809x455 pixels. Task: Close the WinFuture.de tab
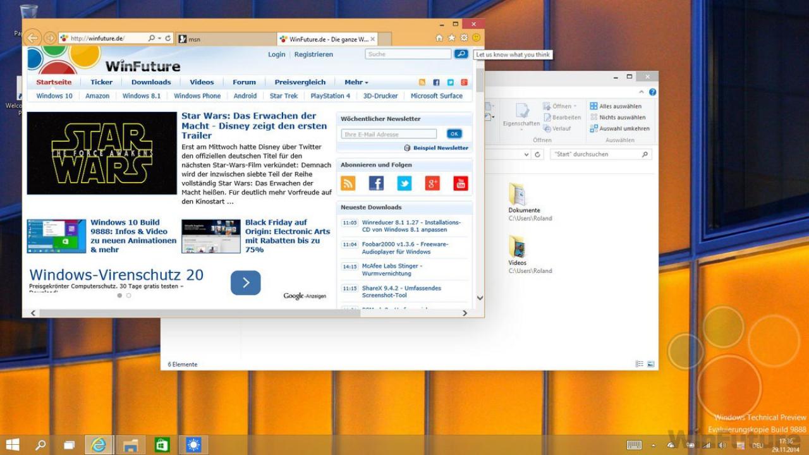pyautogui.click(x=373, y=39)
